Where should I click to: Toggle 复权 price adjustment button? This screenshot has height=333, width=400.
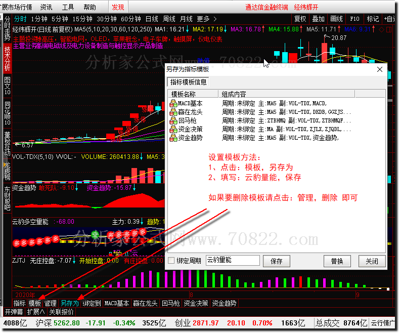point(300,19)
